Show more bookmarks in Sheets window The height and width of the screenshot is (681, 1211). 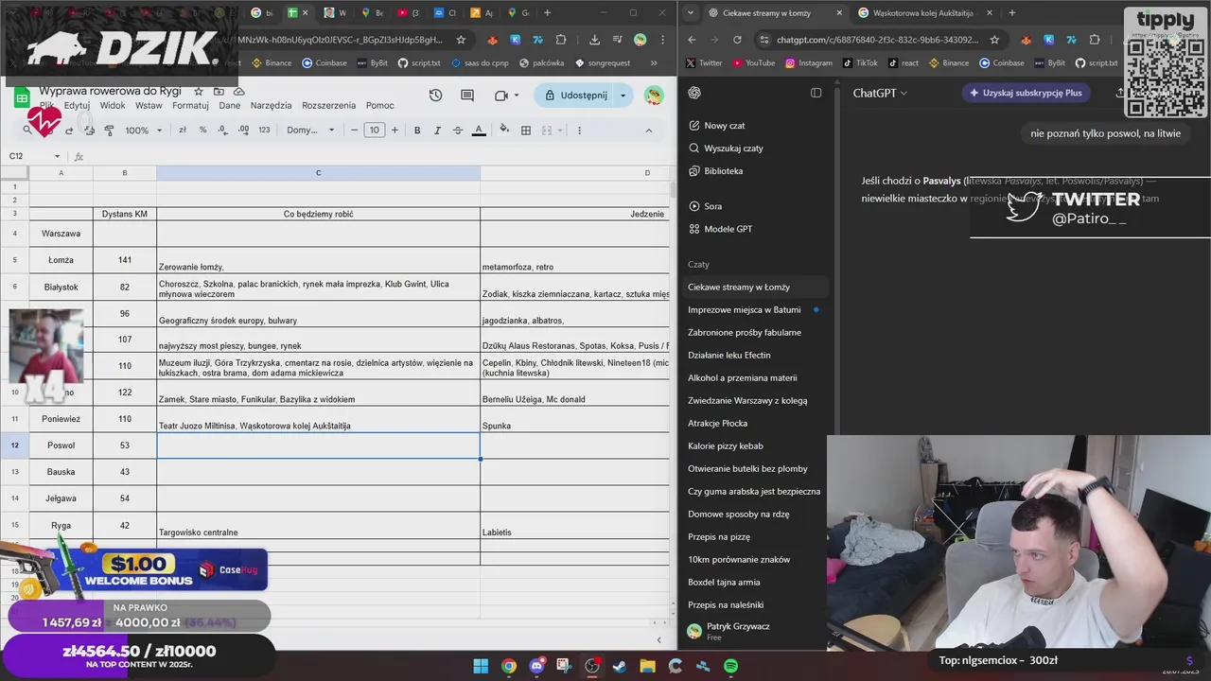coord(653,63)
